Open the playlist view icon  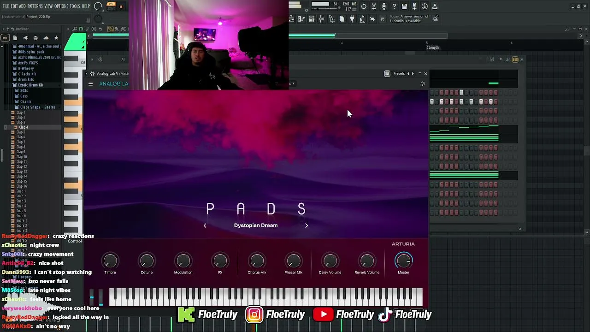pyautogui.click(x=291, y=19)
